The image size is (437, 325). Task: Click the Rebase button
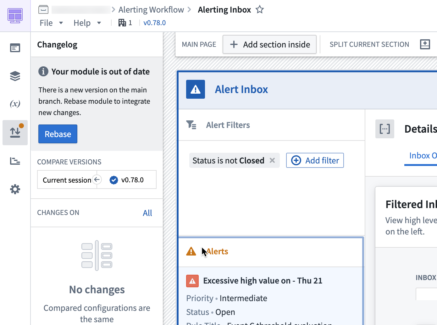[58, 134]
